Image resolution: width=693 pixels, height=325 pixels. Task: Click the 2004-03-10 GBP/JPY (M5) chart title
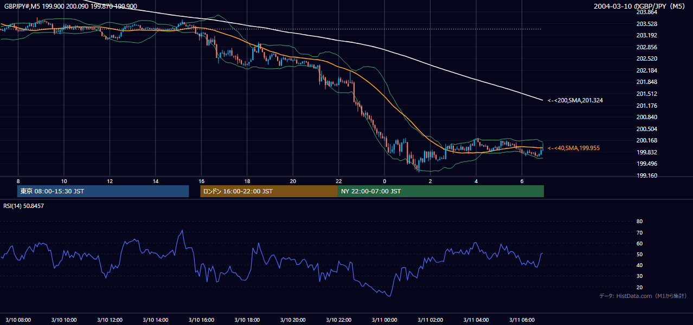639,6
